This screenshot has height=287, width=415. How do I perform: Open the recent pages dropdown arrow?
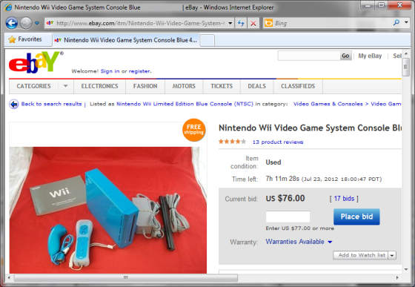point(37,23)
